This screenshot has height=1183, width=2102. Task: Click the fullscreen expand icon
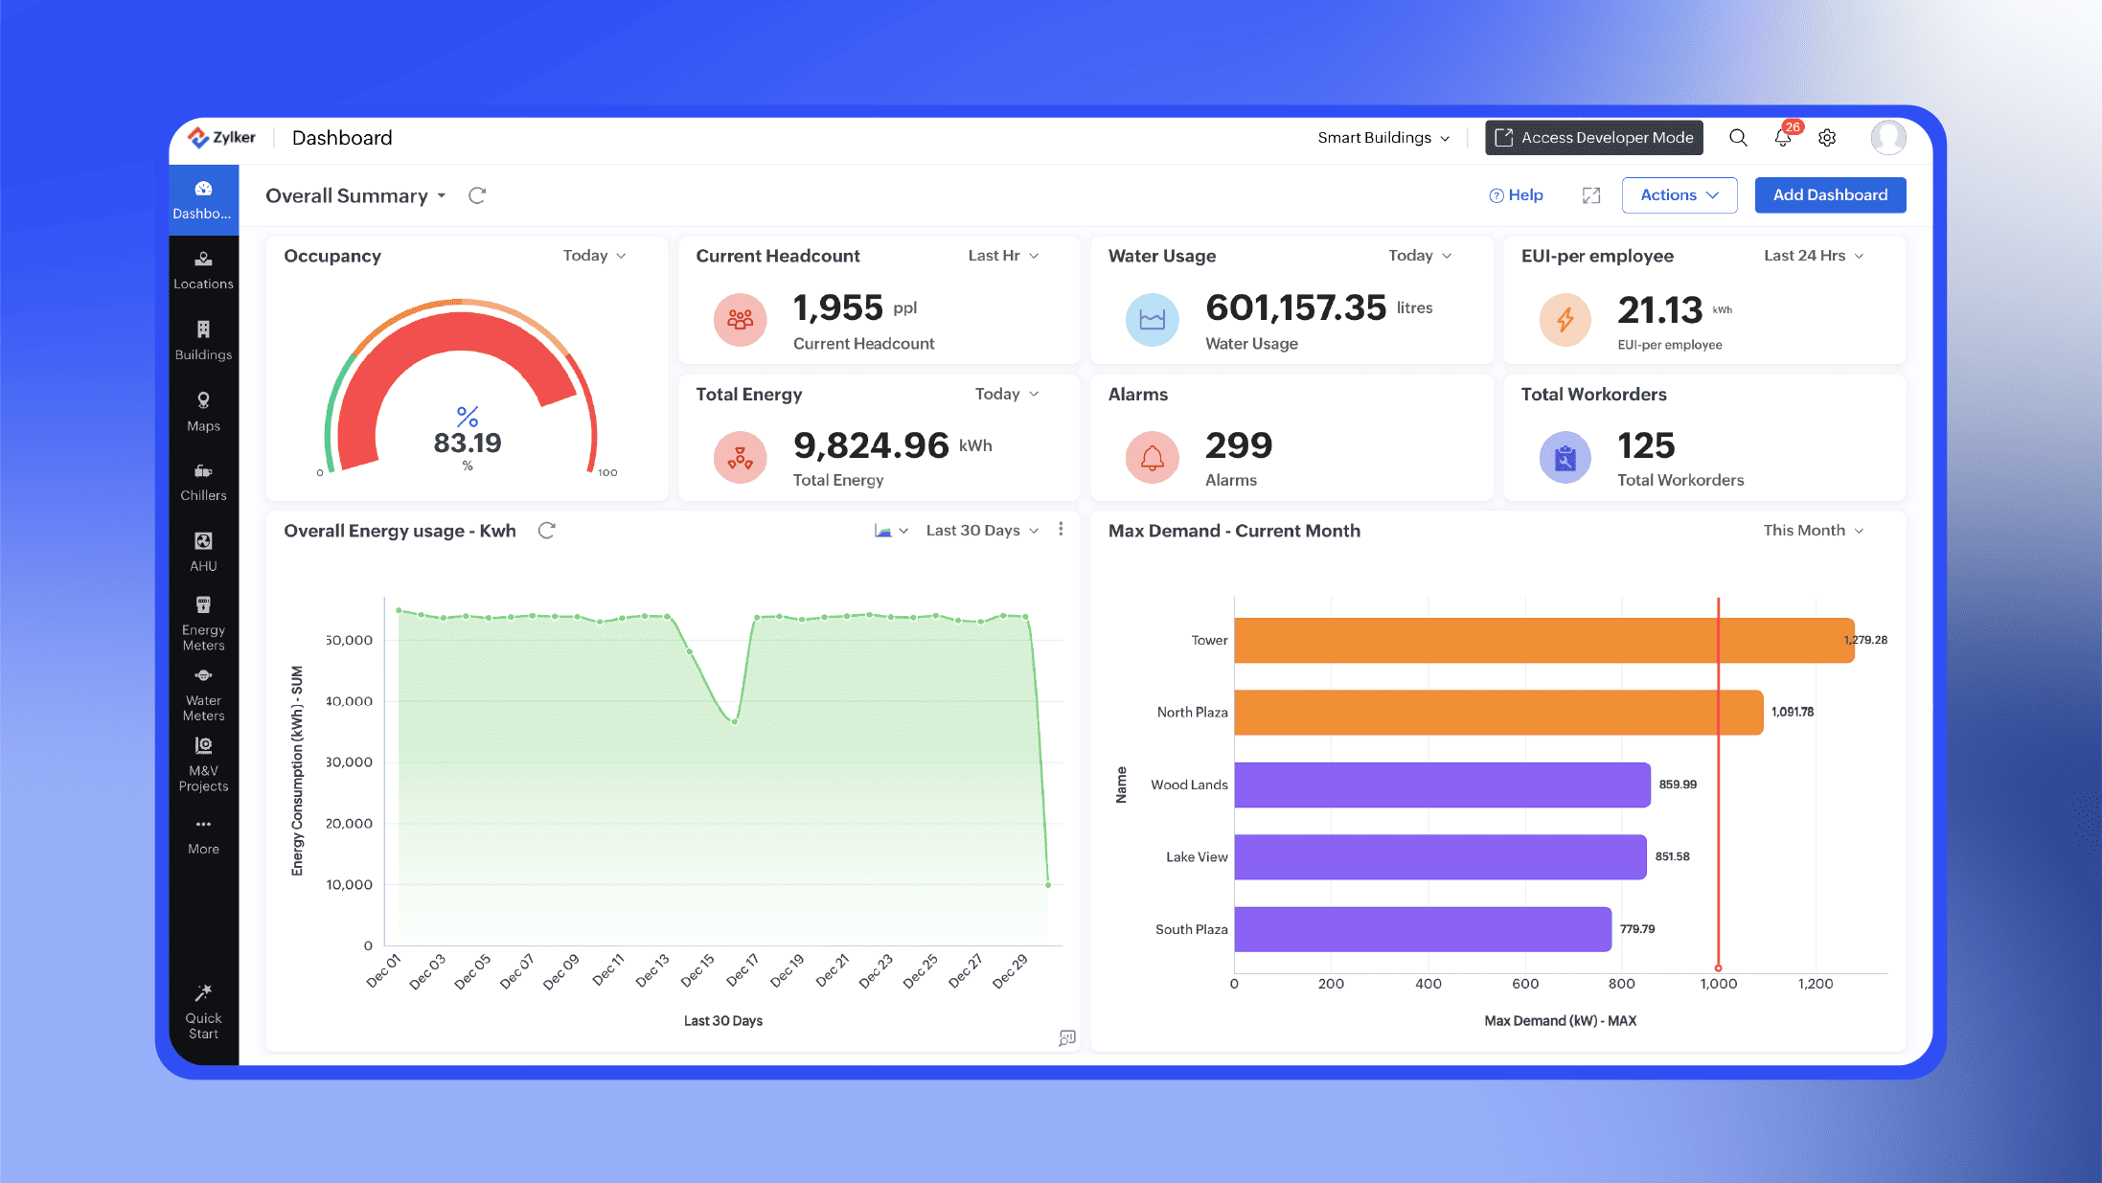[x=1591, y=195]
